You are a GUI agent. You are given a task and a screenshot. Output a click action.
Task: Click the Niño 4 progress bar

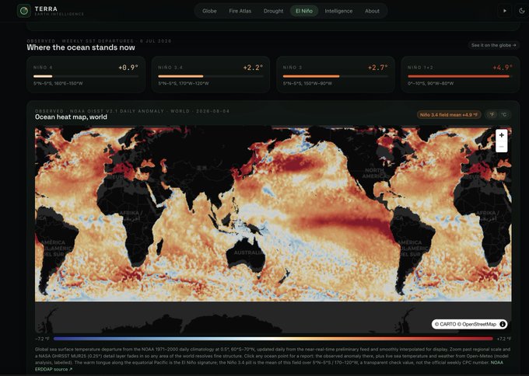click(86, 76)
